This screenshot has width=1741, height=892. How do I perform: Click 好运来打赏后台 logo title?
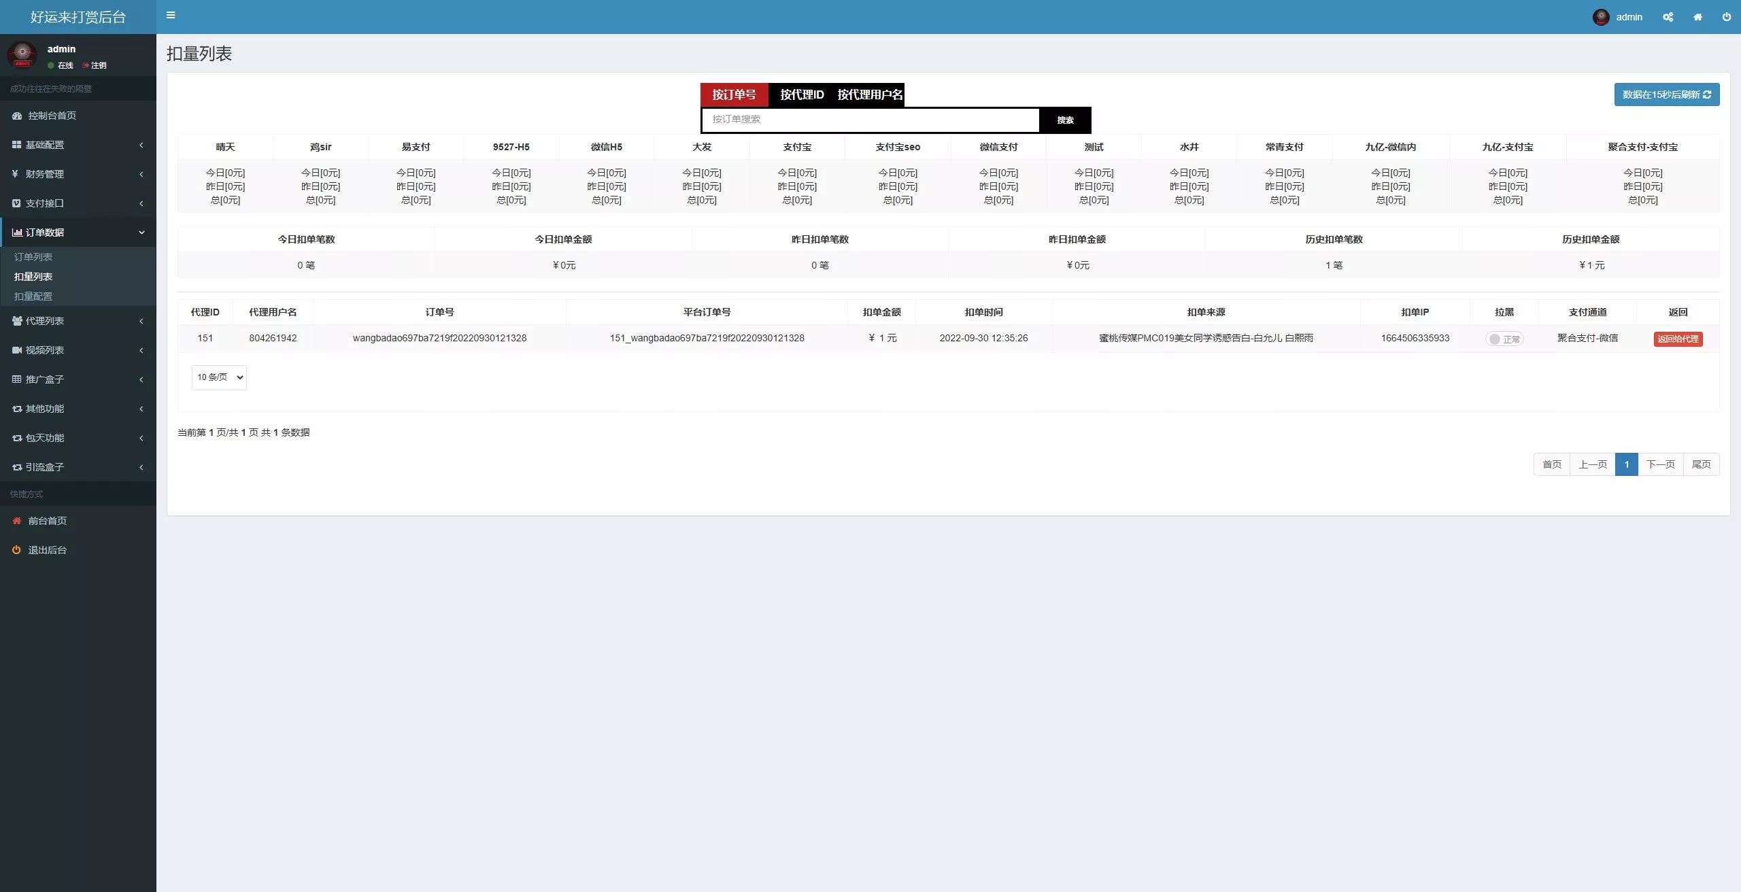point(78,17)
